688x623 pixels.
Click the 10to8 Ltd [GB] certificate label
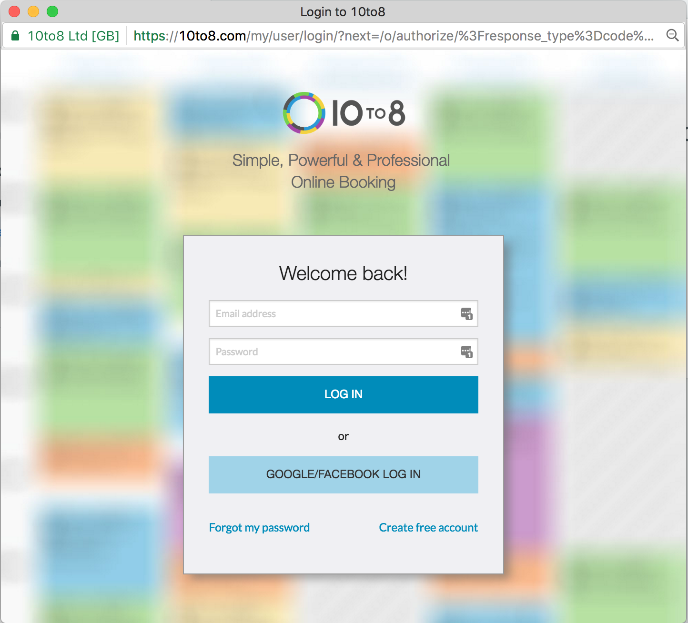(73, 36)
